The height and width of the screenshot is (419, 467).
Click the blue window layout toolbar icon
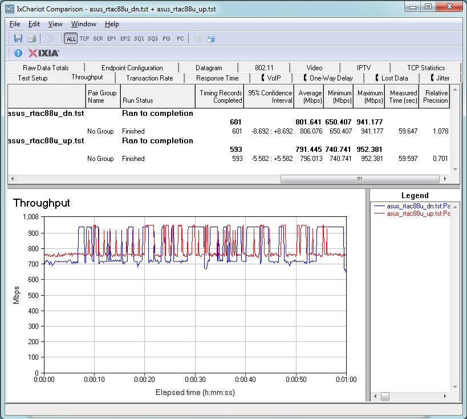(211, 38)
